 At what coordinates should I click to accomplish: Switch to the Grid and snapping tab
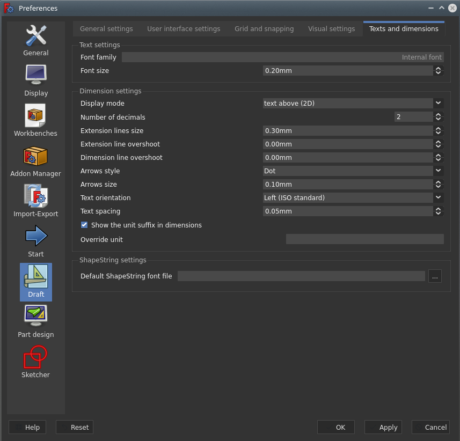coord(264,29)
